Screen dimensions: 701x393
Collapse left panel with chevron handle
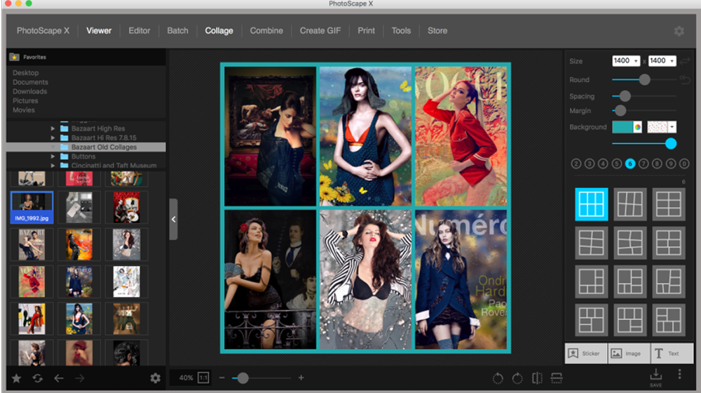coord(173,220)
